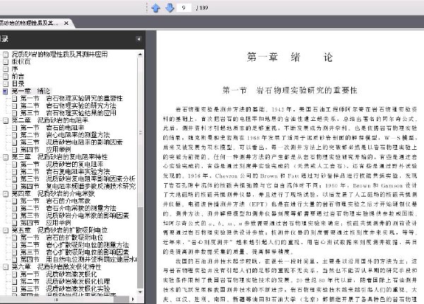Select 第四章 泥质砂岩的介电常数 bookmark text
The width and height of the screenshot is (424, 304).
tap(53, 194)
